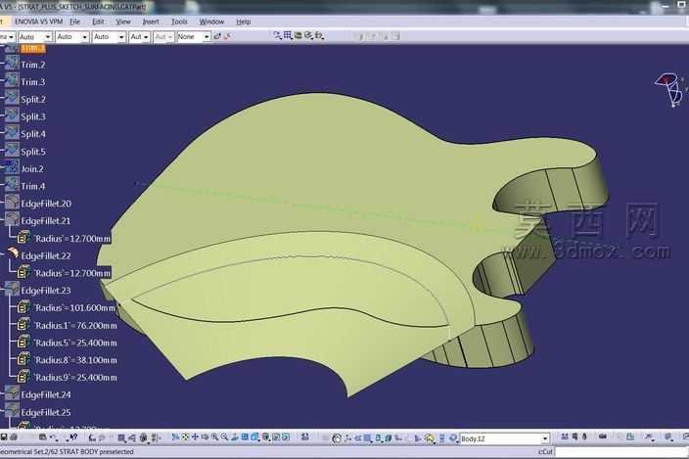Select EdgeFillet.20 in the tree

click(46, 204)
